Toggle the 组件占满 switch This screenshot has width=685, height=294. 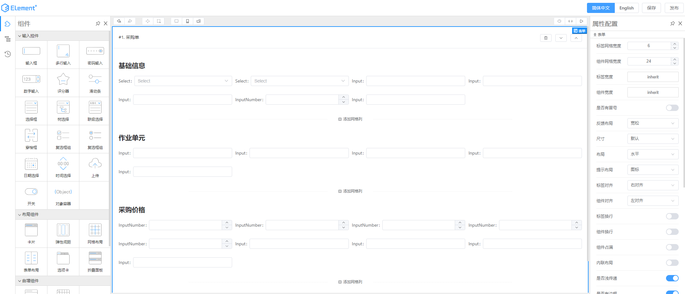point(672,247)
